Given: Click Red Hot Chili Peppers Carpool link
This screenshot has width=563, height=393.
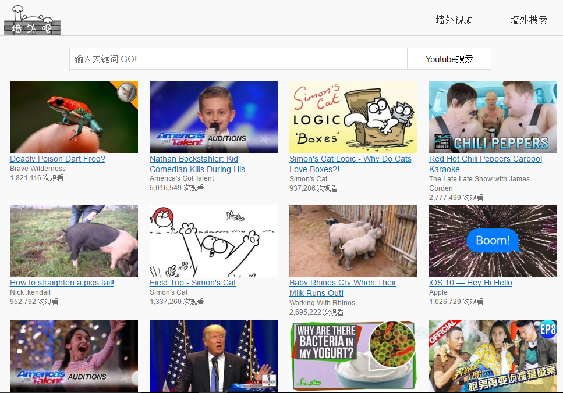Looking at the screenshot, I should coord(486,164).
